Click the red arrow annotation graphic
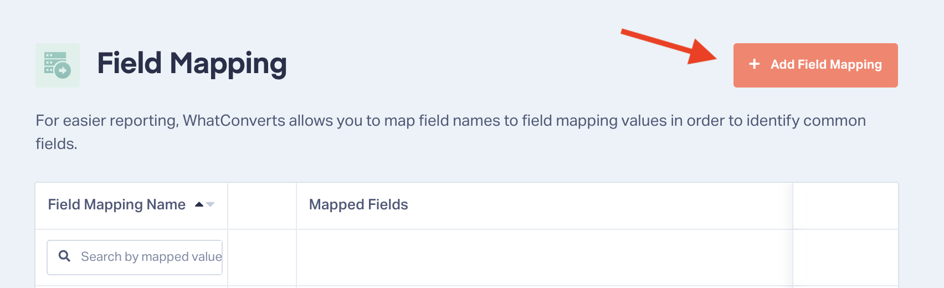The image size is (944, 288). [x=669, y=46]
